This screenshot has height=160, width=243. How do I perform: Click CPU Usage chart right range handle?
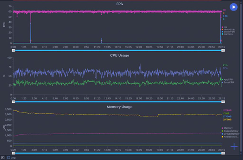click(223, 102)
